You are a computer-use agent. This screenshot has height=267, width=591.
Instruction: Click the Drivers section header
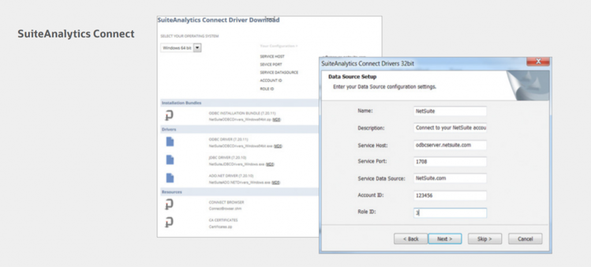click(240, 129)
